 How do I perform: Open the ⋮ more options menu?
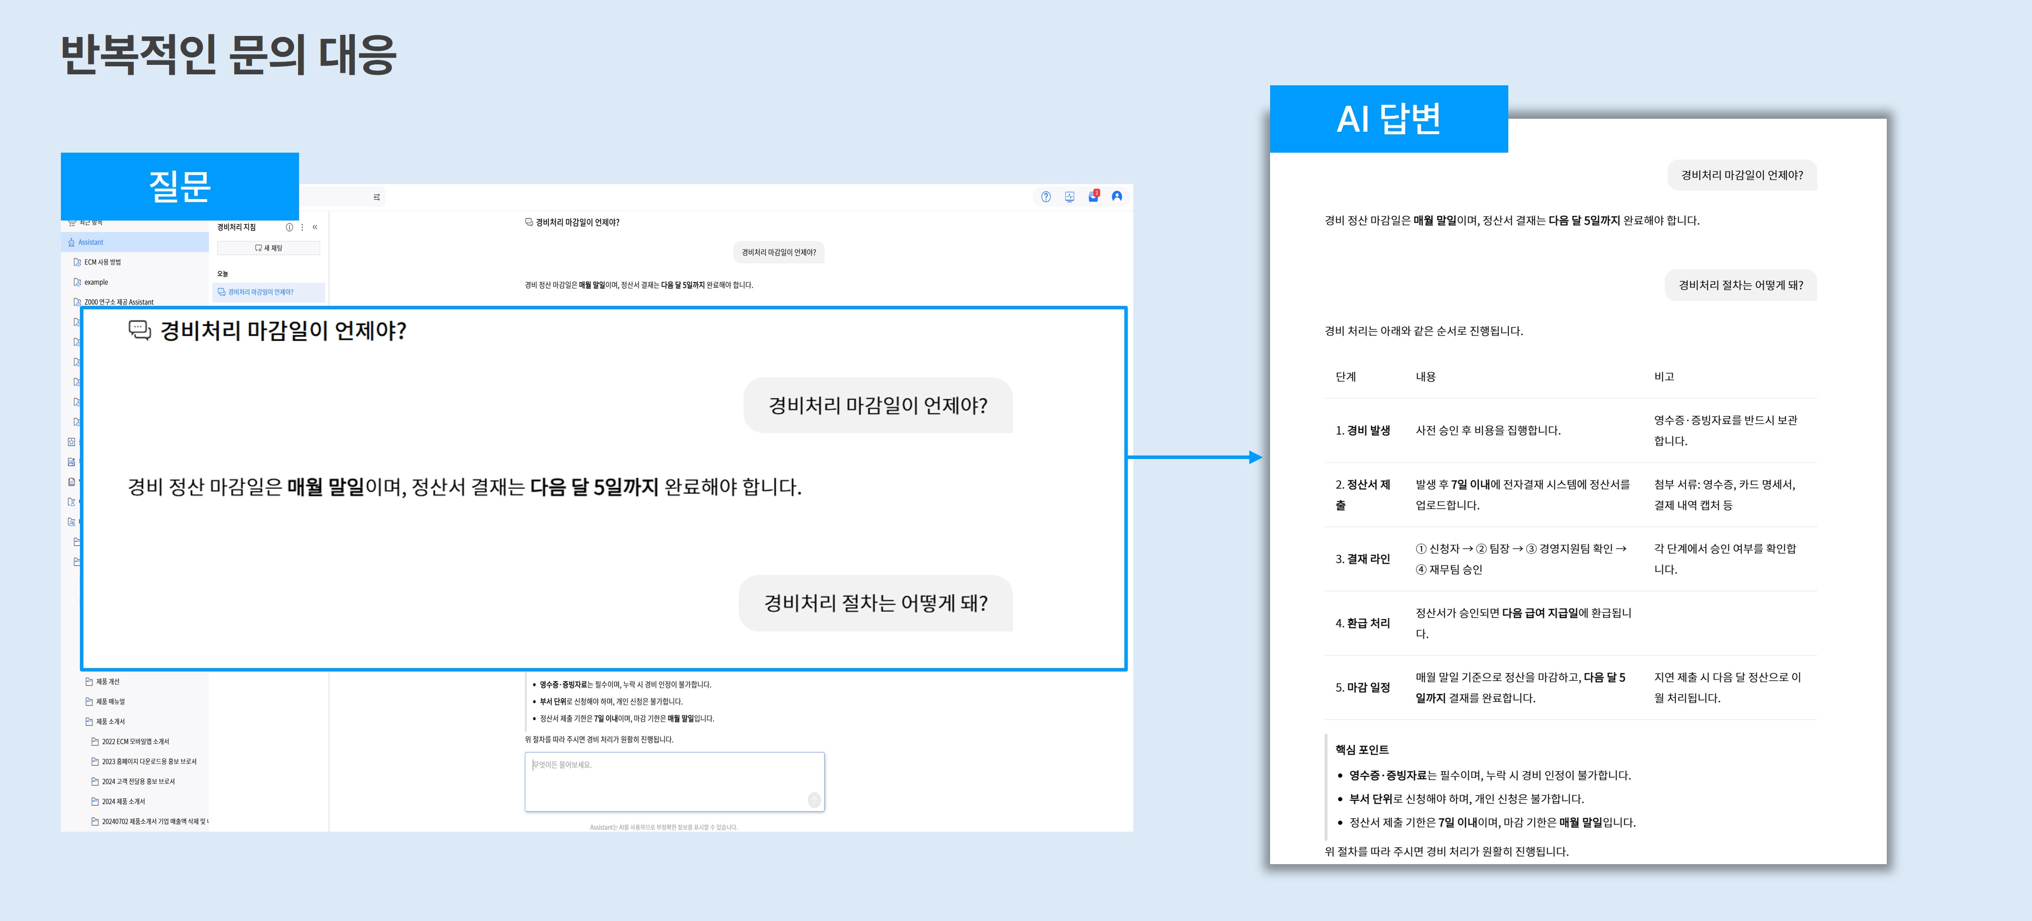click(x=302, y=228)
